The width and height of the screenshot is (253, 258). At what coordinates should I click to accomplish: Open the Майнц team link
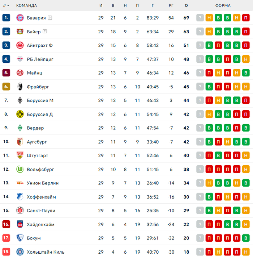tap(35, 73)
